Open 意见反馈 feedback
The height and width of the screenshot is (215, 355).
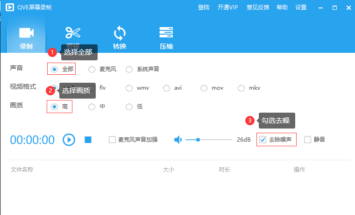coord(258,7)
